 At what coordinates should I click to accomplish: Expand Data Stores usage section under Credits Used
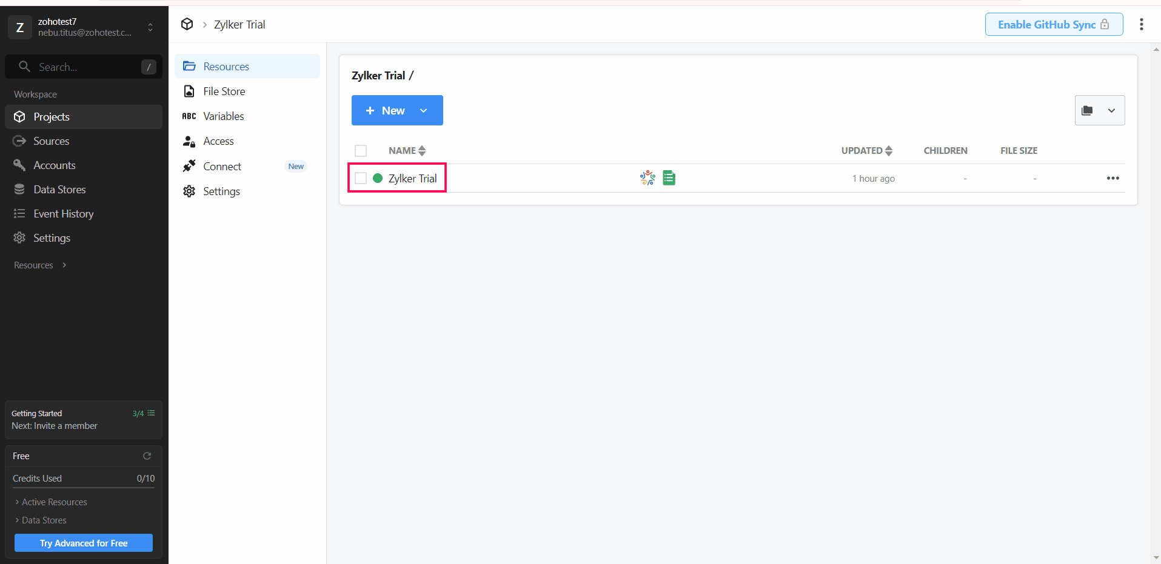[41, 520]
